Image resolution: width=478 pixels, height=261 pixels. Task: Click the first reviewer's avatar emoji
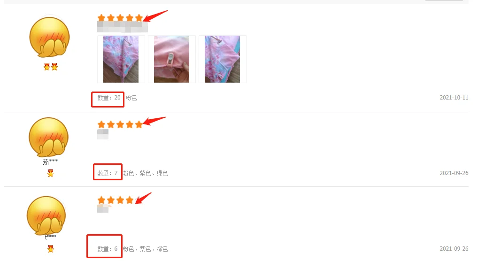[49, 37]
